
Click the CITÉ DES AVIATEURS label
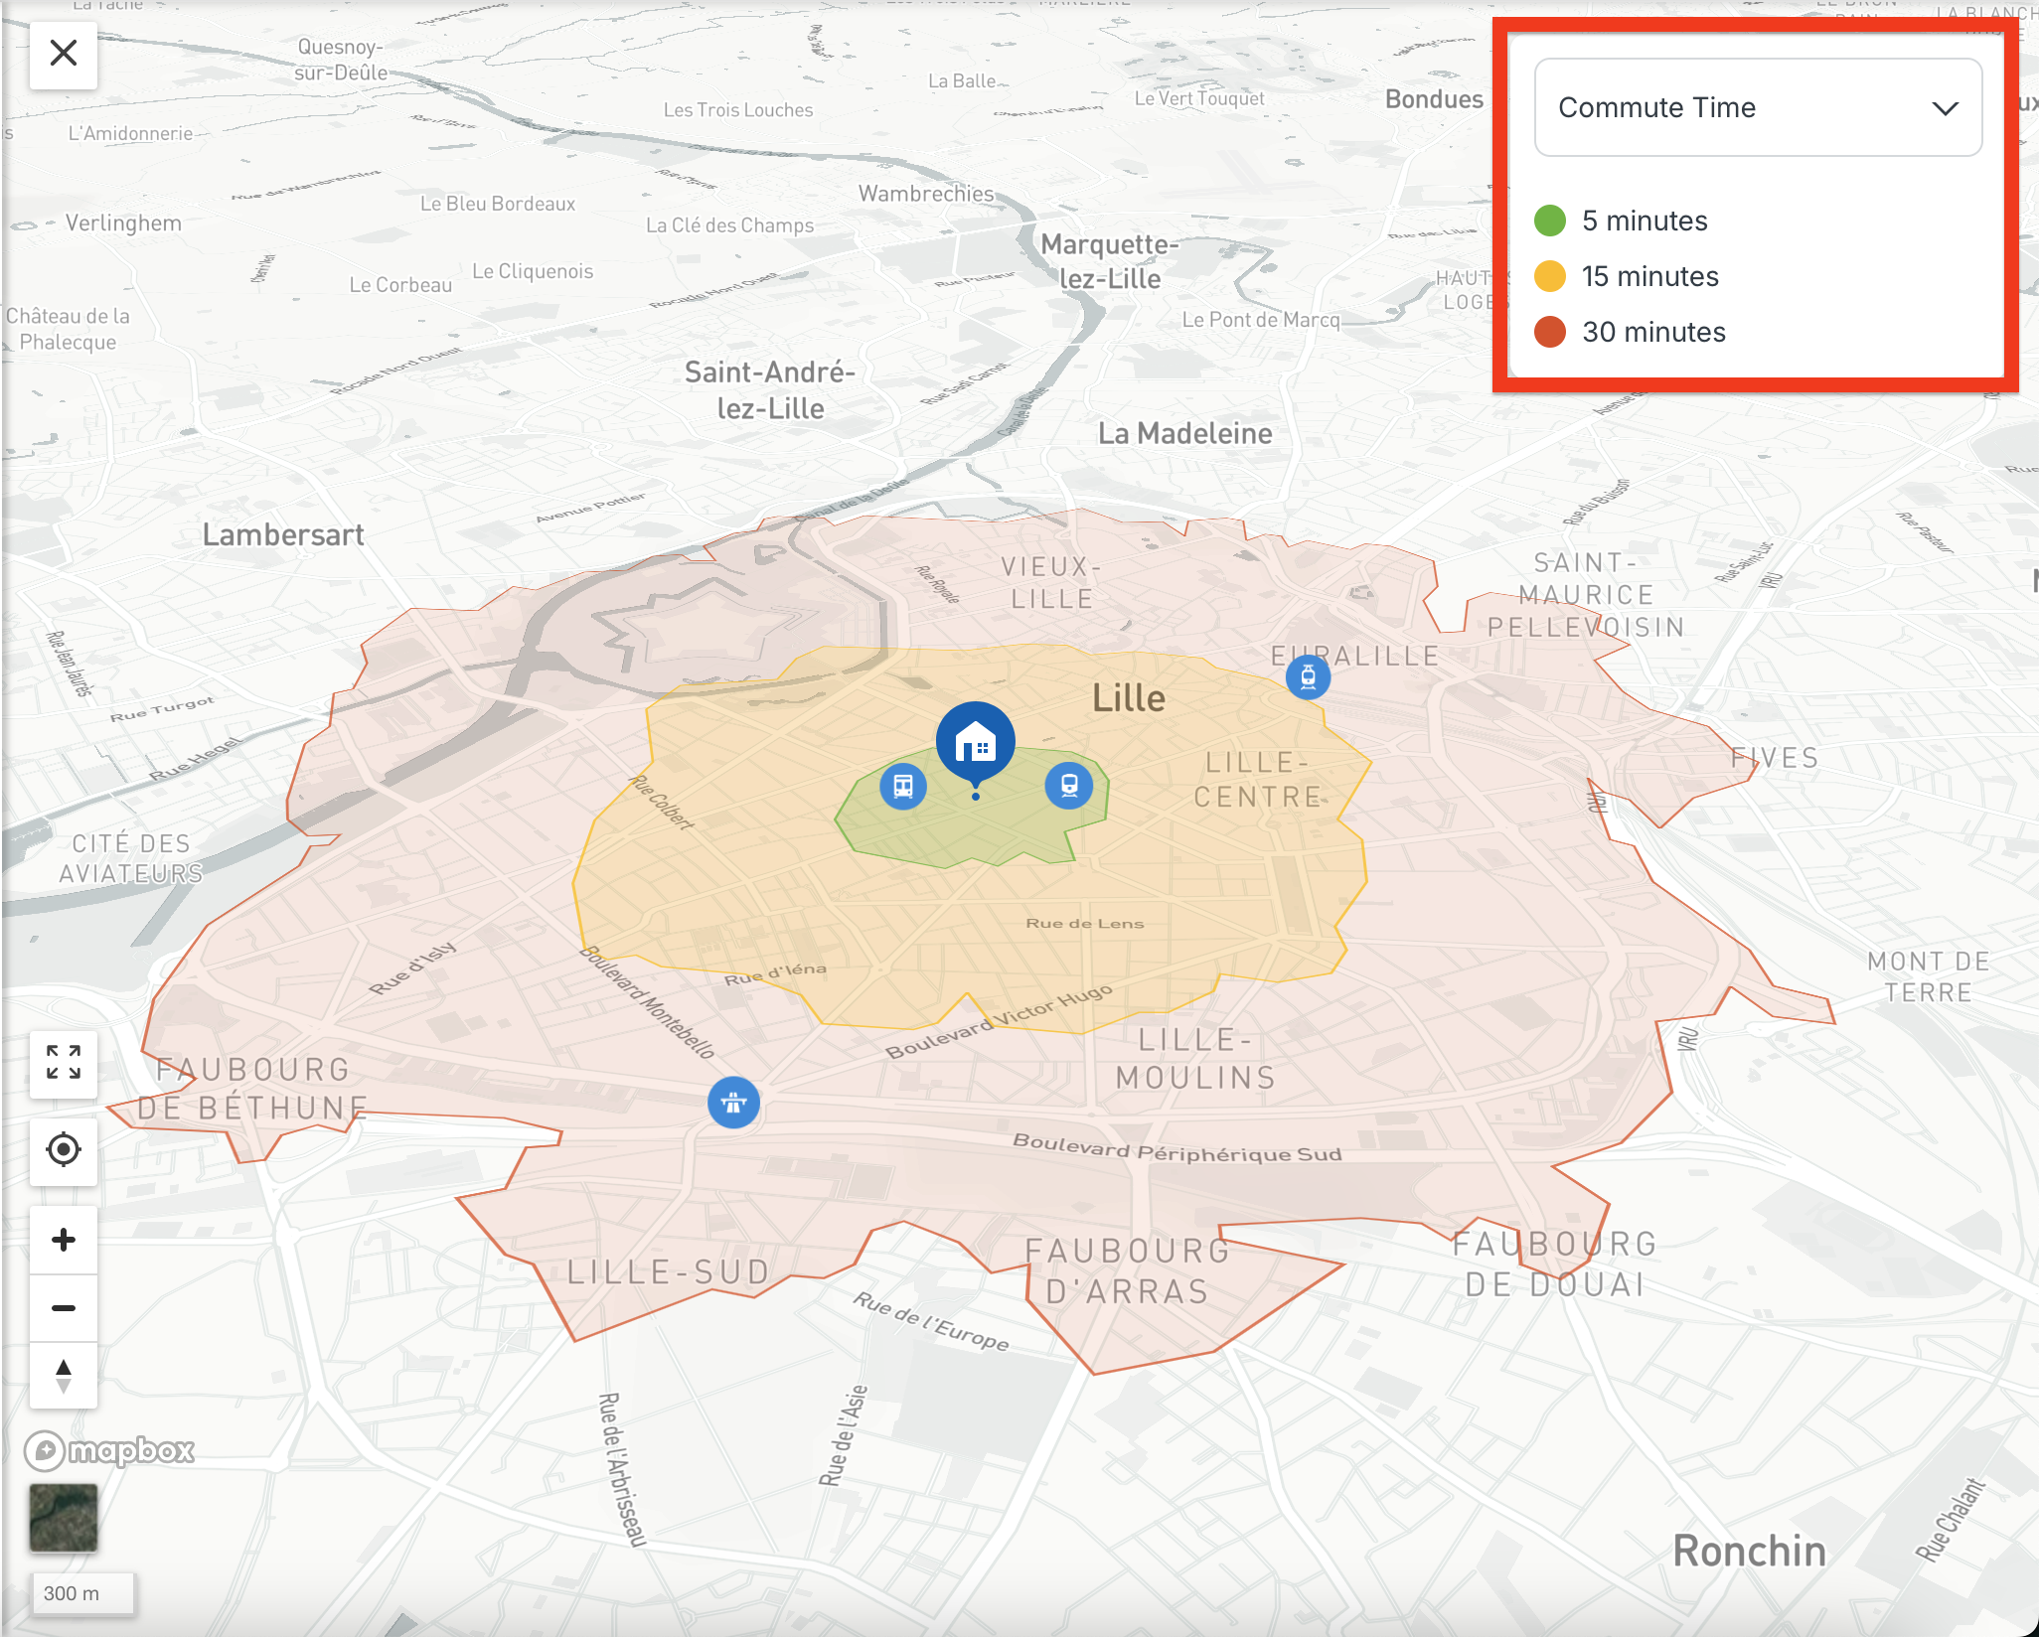(x=131, y=858)
